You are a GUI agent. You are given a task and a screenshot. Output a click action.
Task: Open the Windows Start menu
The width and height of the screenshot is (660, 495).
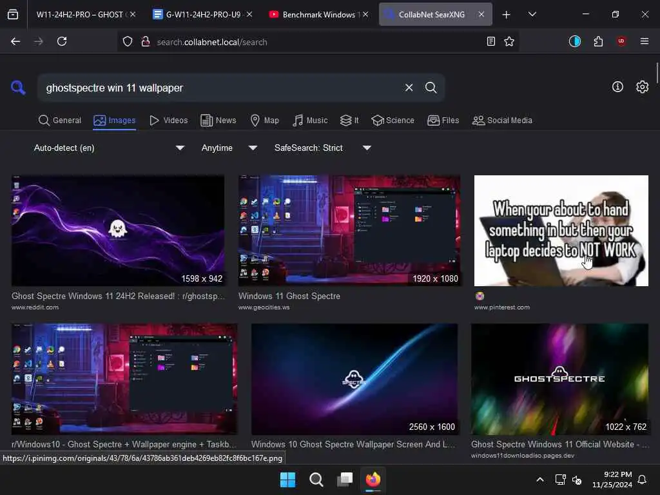pyautogui.click(x=288, y=480)
